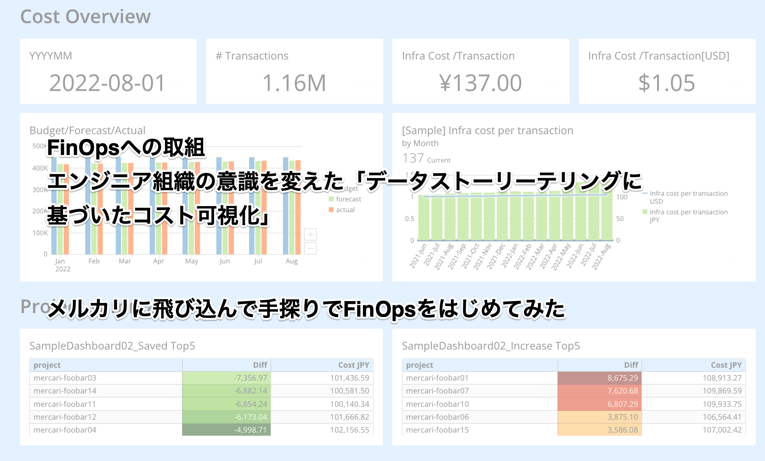Toggle the actual legend swatch
The width and height of the screenshot is (765, 461).
click(331, 210)
